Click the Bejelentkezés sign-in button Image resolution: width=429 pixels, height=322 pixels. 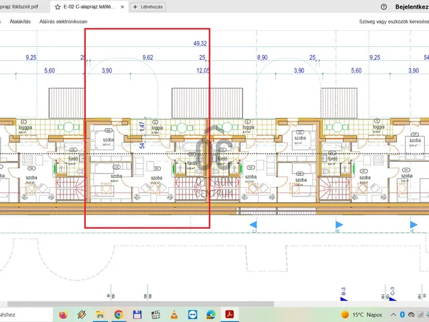[411, 7]
